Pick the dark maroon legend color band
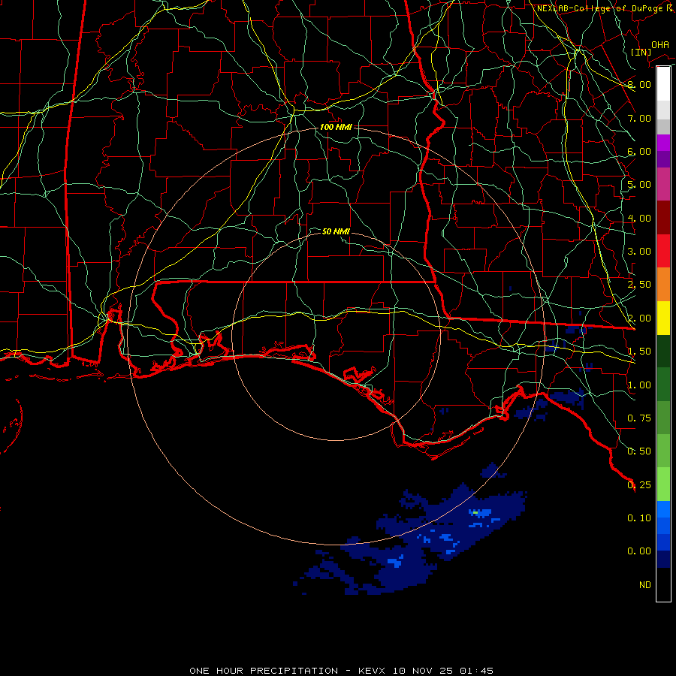The width and height of the screenshot is (676, 676). click(663, 218)
